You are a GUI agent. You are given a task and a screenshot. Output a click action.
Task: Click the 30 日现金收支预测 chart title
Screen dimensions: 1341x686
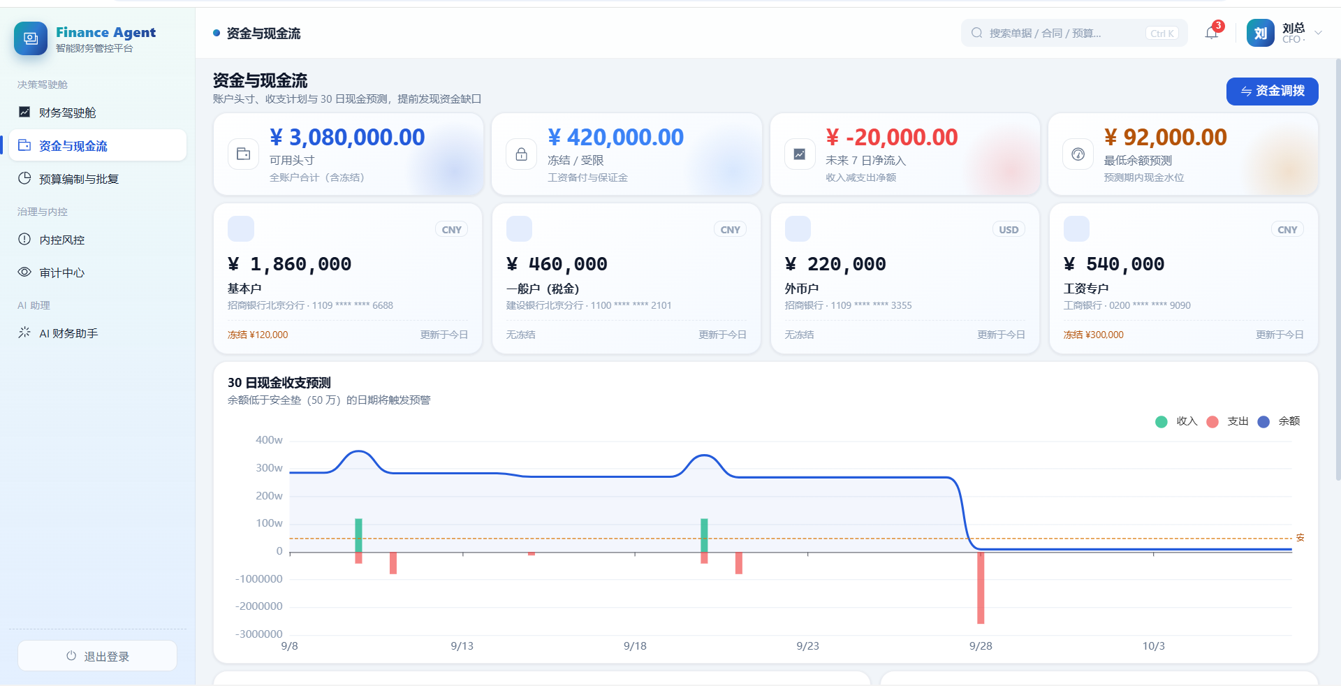coord(279,383)
